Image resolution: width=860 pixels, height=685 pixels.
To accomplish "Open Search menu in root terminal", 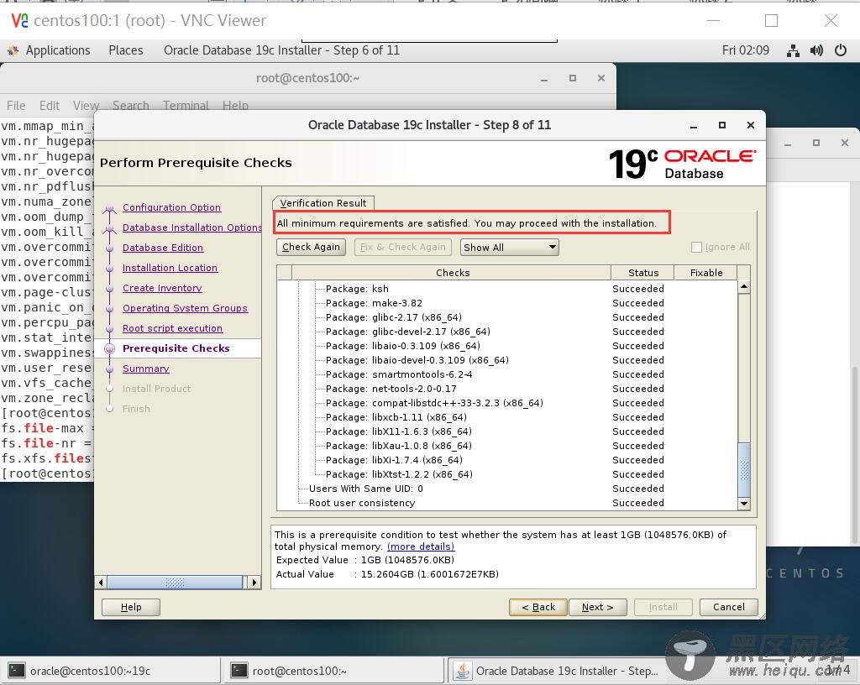I will 130,105.
